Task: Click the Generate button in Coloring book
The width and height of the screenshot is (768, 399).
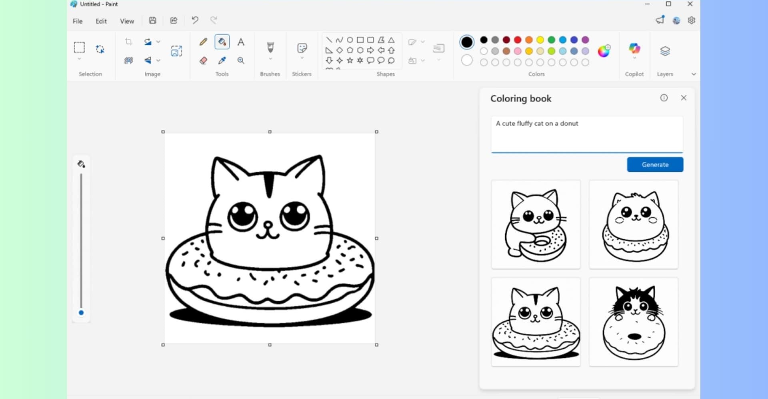Action: (x=655, y=165)
